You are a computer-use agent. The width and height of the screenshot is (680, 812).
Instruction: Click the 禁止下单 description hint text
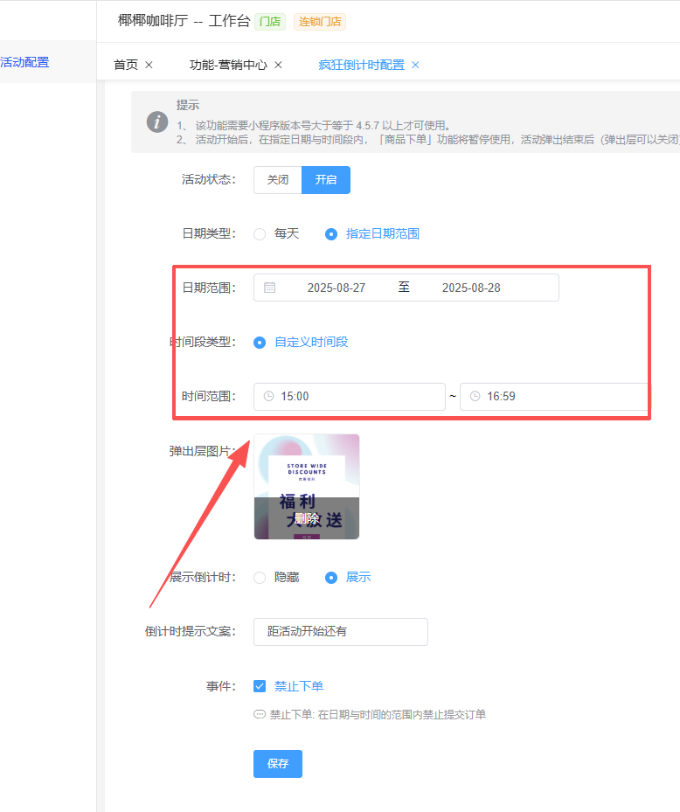(x=378, y=715)
